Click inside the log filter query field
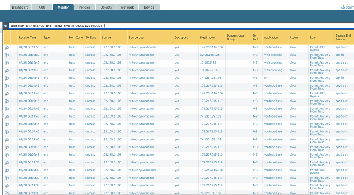 click(177, 26)
